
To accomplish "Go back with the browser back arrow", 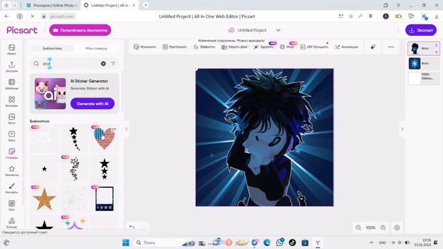I will coord(7,17).
